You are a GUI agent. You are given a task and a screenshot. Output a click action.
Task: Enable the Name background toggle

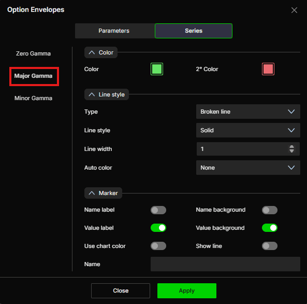coord(270,210)
